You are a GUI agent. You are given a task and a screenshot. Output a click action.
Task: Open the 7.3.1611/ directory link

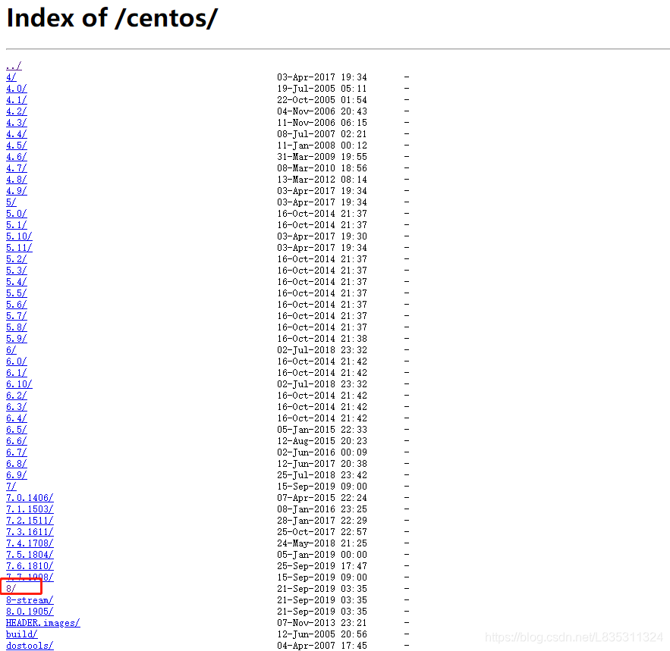tap(30, 532)
